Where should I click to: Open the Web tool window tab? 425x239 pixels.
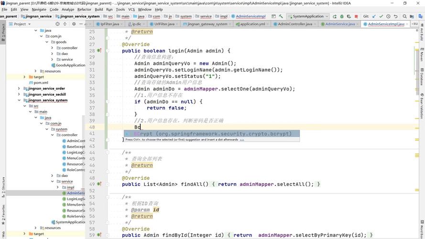point(3,235)
